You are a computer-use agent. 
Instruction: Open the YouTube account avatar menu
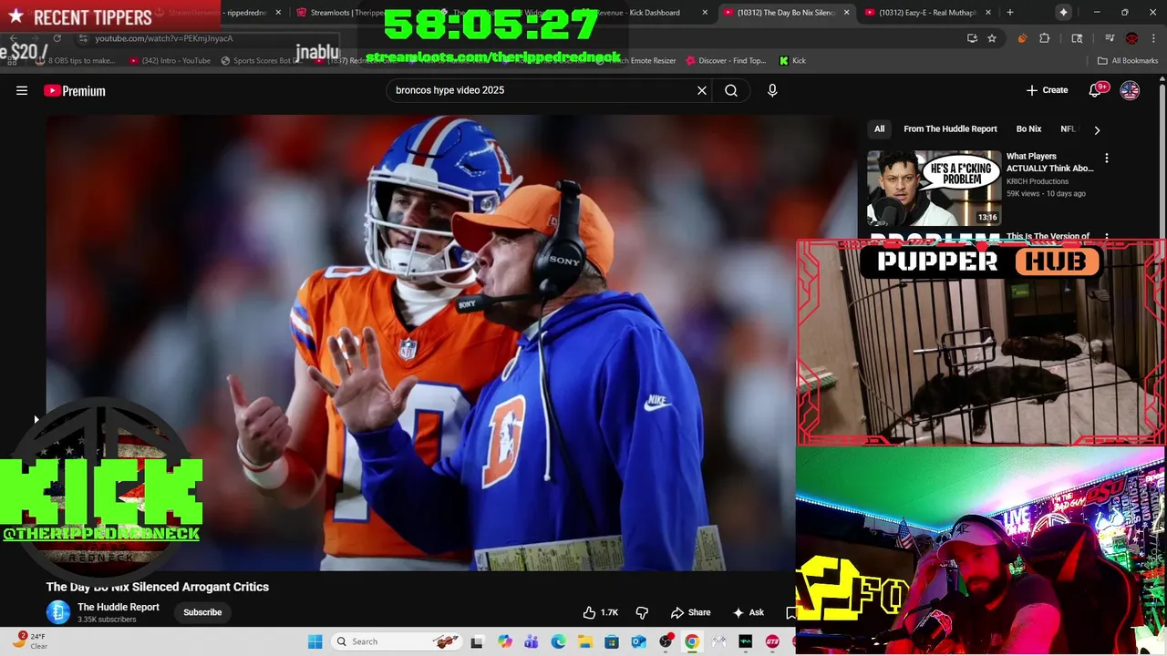coord(1130,90)
